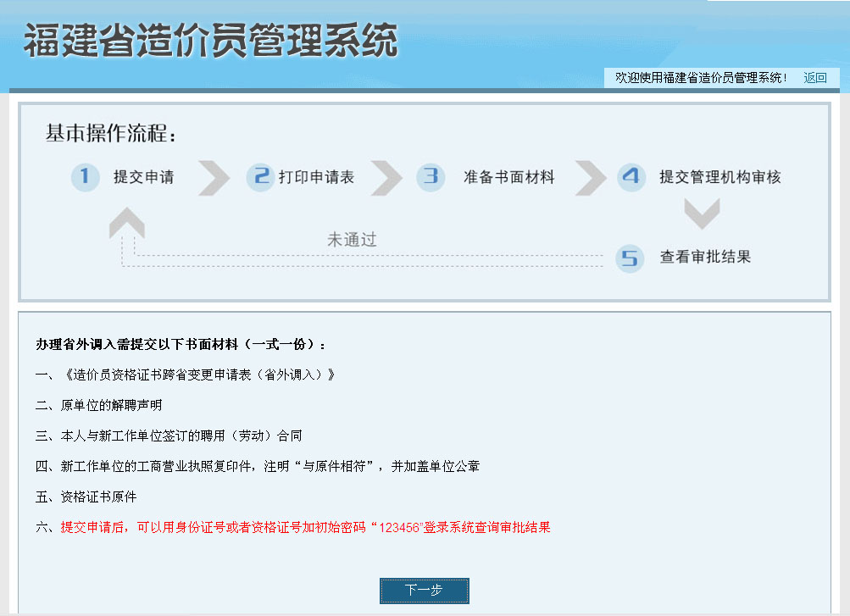This screenshot has width=850, height=616.
Task: Click the step 1 number circle icon
Action: tap(85, 177)
